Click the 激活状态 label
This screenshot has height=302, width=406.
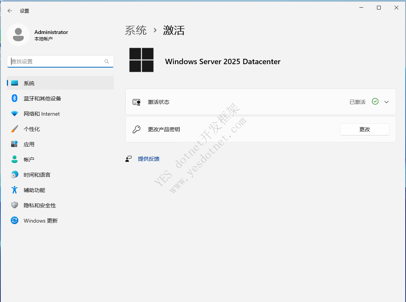coord(159,102)
